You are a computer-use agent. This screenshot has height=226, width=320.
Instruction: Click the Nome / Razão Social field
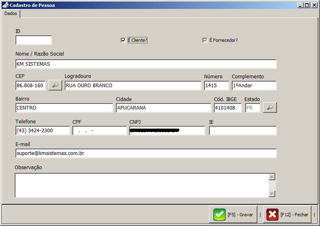pos(146,64)
